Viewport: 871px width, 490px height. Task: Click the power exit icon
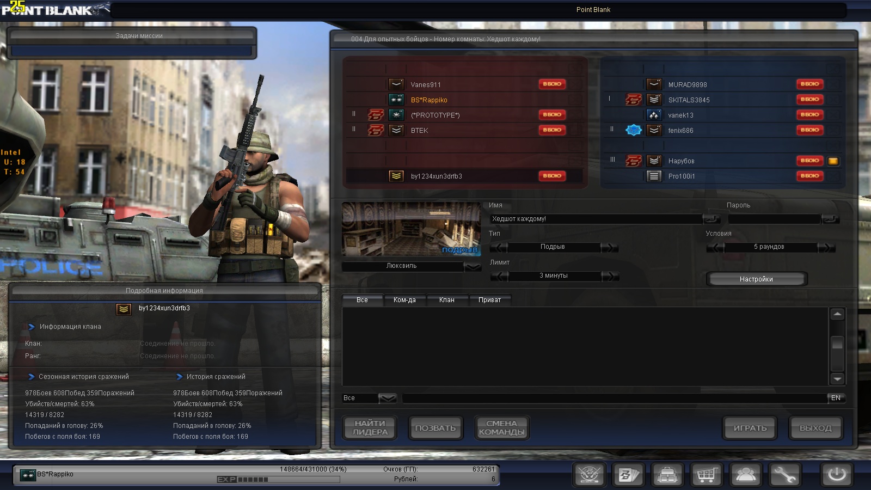(x=837, y=475)
